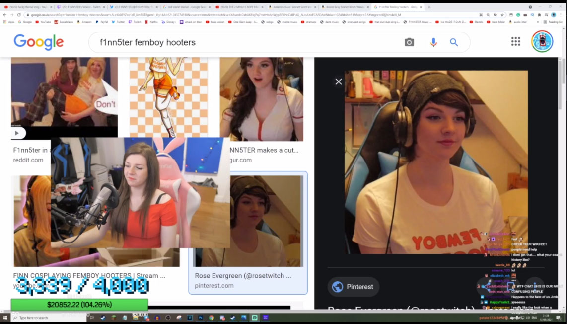Click the Pinterest source button
567x324 pixels.
click(353, 287)
